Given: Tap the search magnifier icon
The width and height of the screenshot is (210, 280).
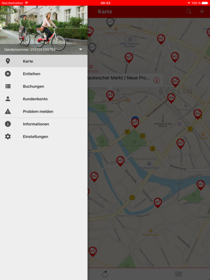Looking at the screenshot, I should coord(188,12).
